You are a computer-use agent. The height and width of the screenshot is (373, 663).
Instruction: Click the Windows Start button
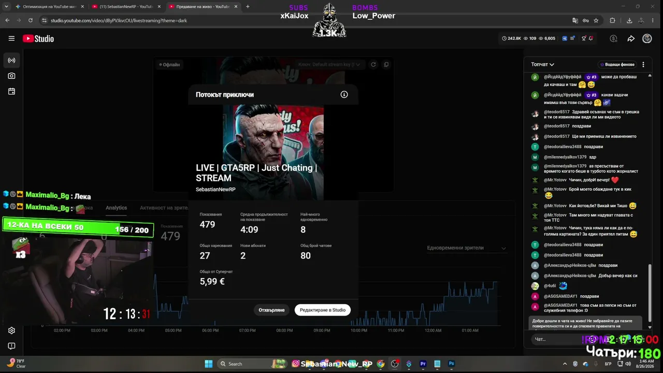(209, 364)
